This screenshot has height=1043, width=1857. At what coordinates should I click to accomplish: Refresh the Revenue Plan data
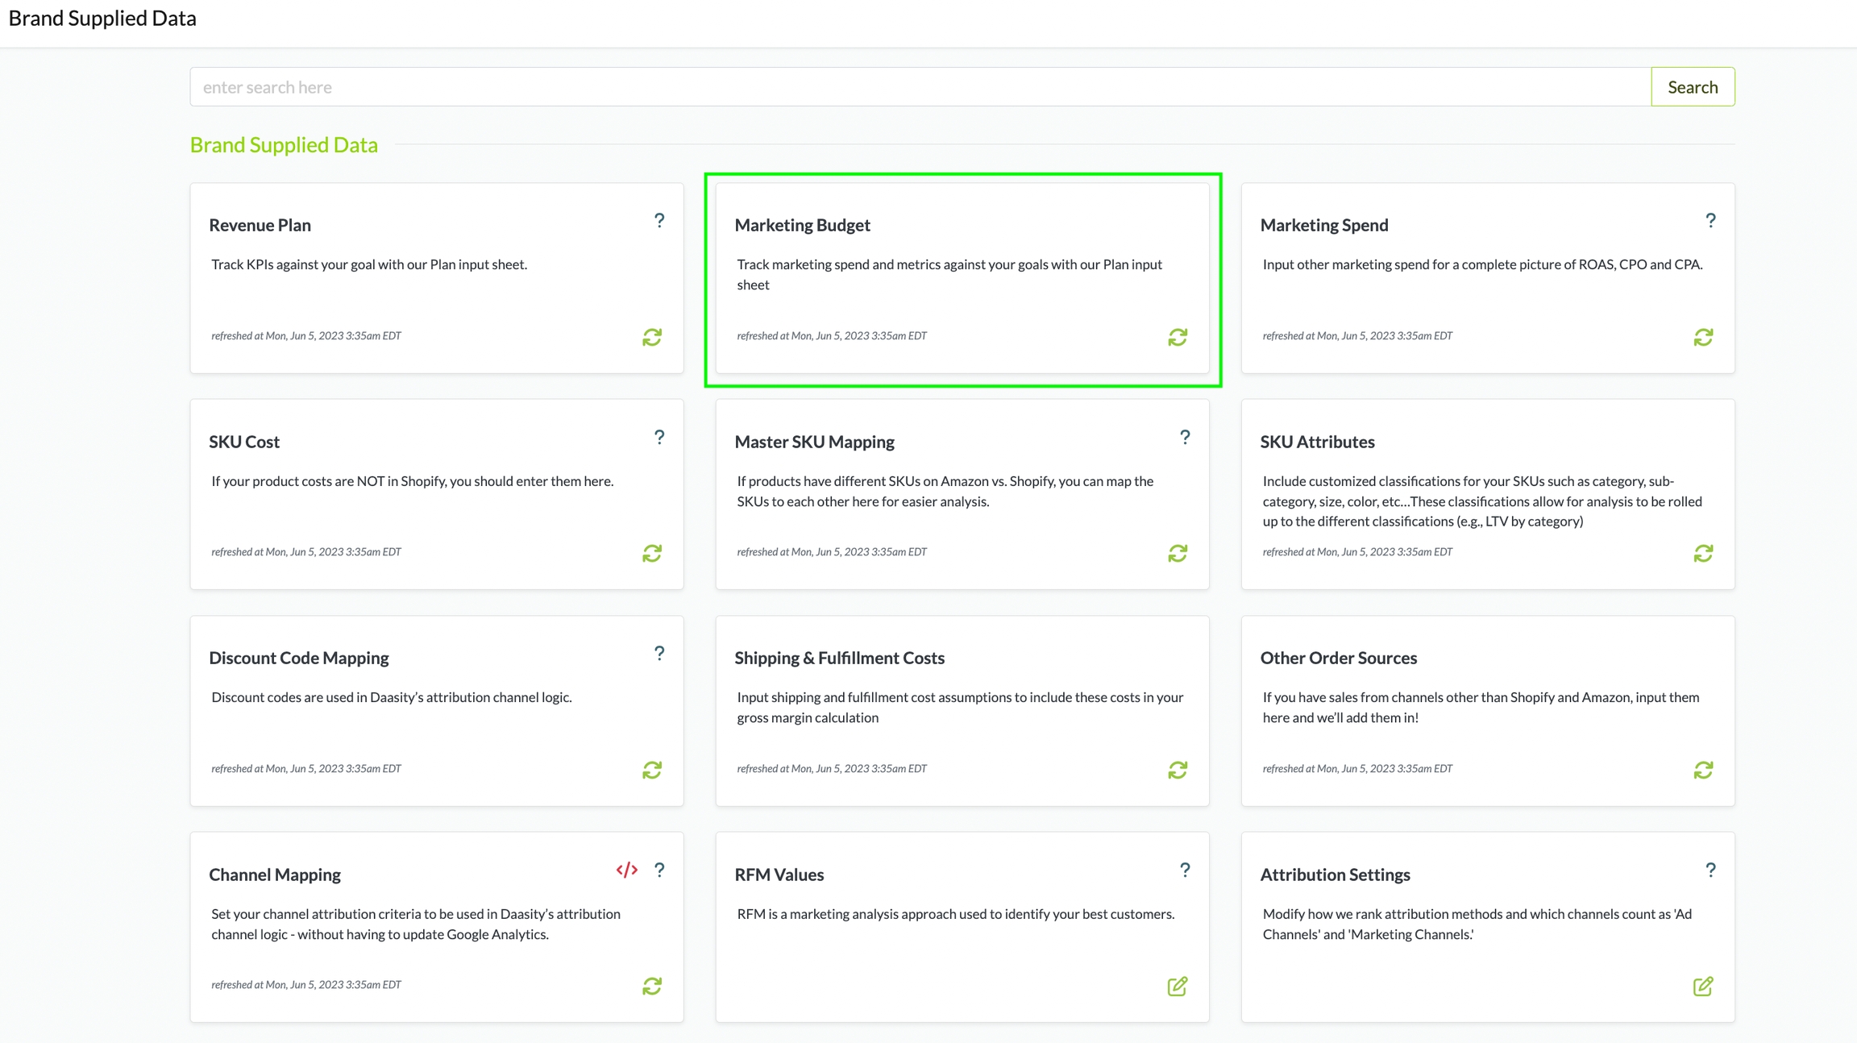point(652,337)
